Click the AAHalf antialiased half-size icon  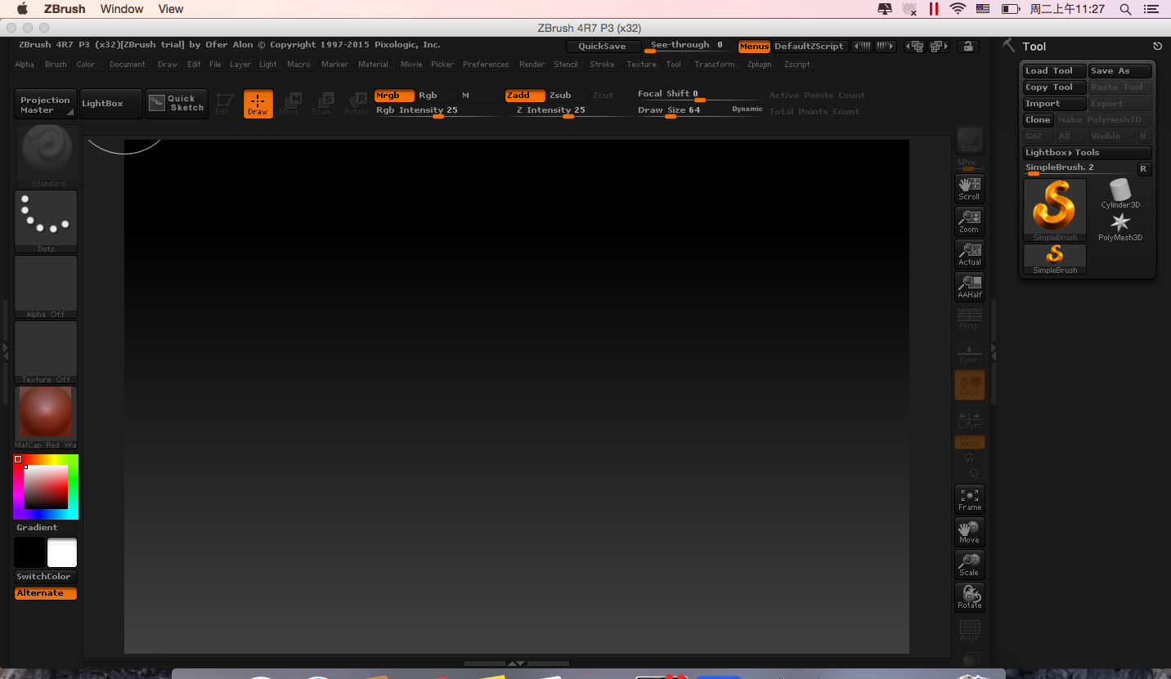pos(970,287)
